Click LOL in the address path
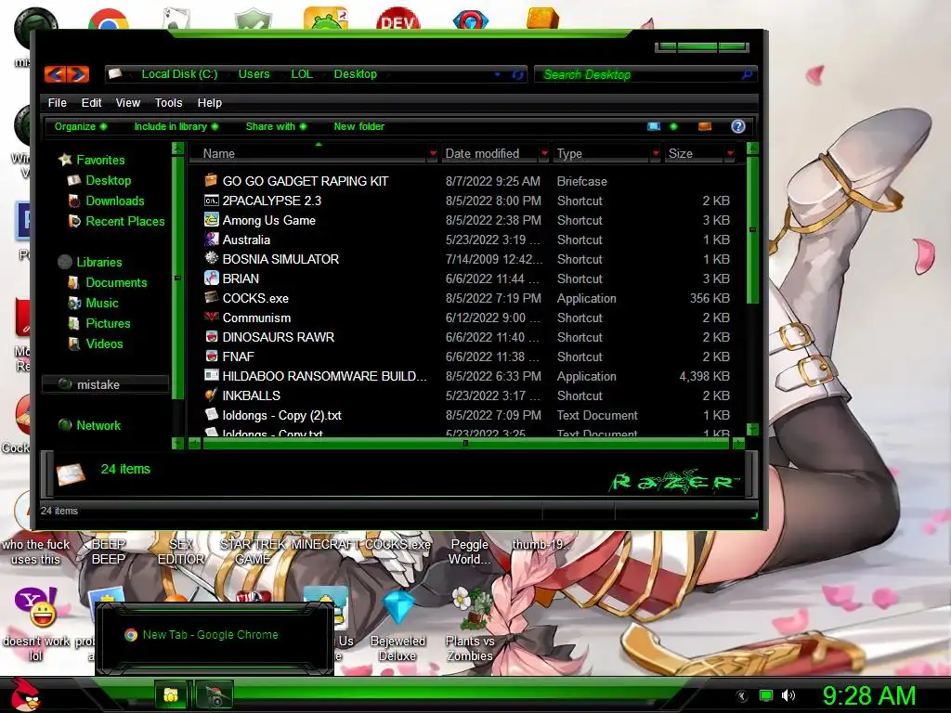951x713 pixels. click(302, 74)
